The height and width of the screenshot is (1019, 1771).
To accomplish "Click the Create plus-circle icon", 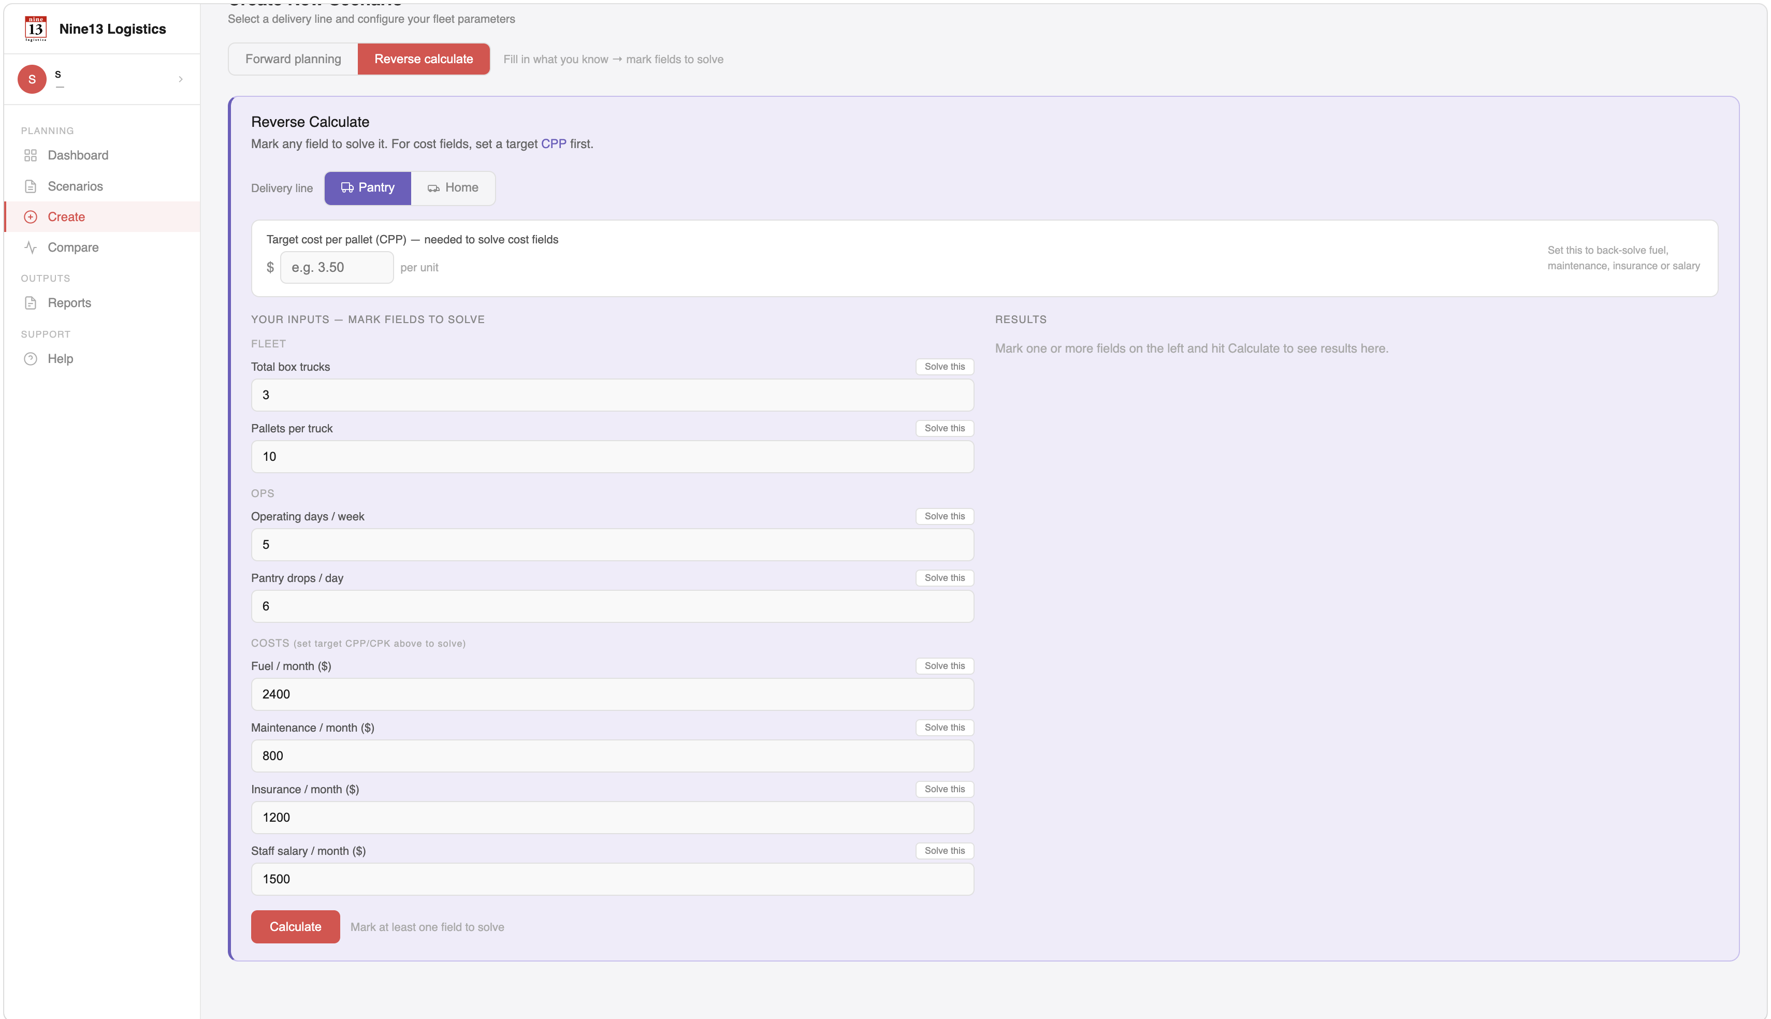I will click(31, 217).
